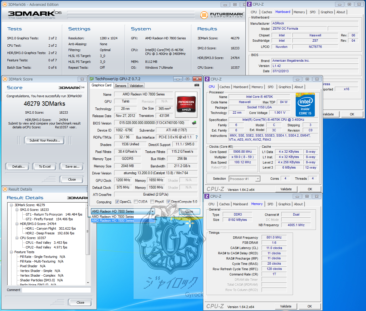
Task: Select GT2 - Firefly Forest row
Action: pyautogui.click(x=49, y=219)
